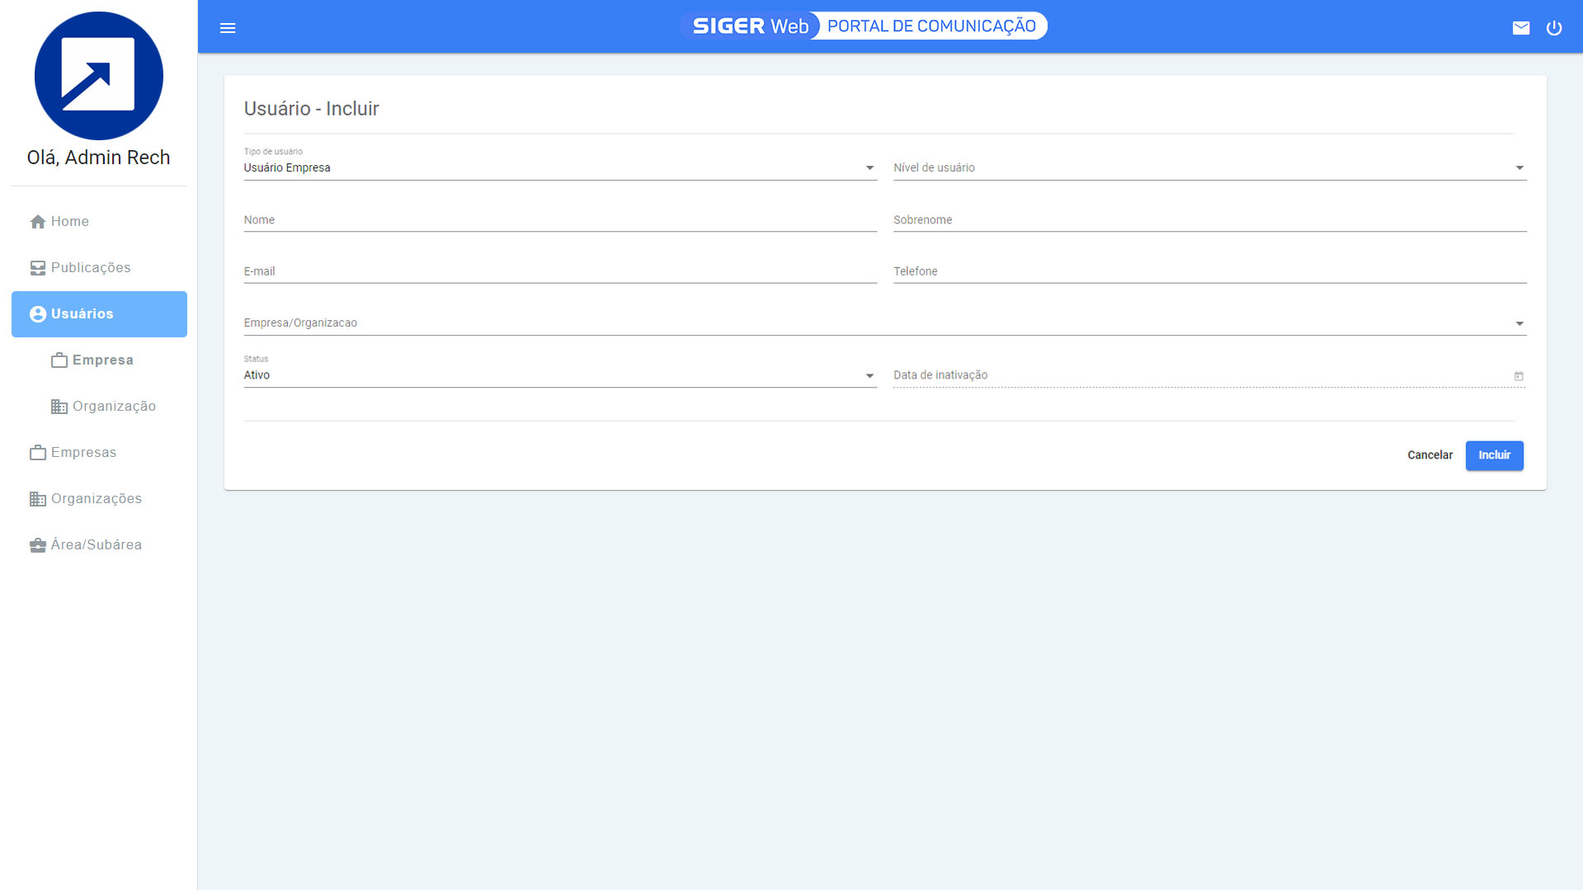Click the Cancelar button
Image resolution: width=1583 pixels, height=890 pixels.
click(x=1430, y=455)
